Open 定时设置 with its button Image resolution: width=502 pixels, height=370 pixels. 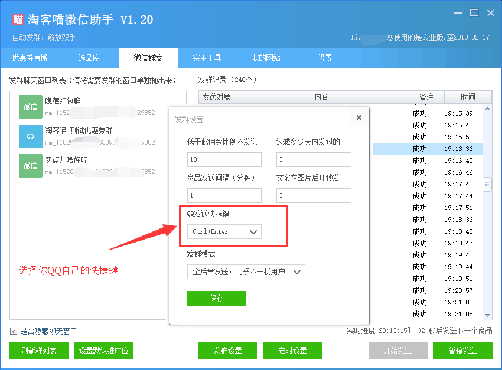(292, 350)
